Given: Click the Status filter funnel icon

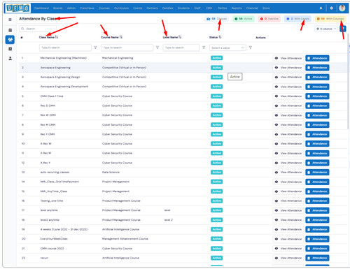Looking at the screenshot, I should [251, 48].
